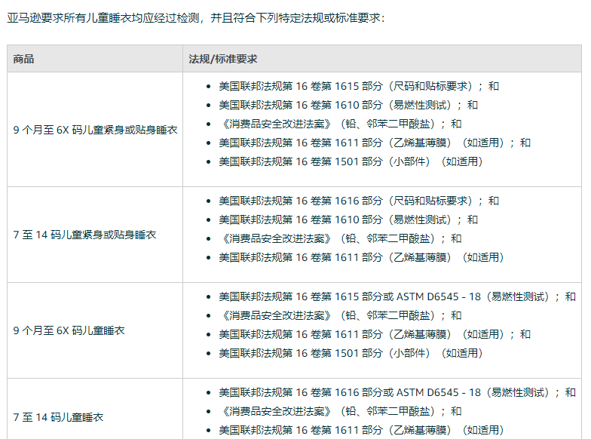The height and width of the screenshot is (439, 591).
Task: Click 《消费品安全改进法案》 in first table row
Action: click(x=340, y=124)
